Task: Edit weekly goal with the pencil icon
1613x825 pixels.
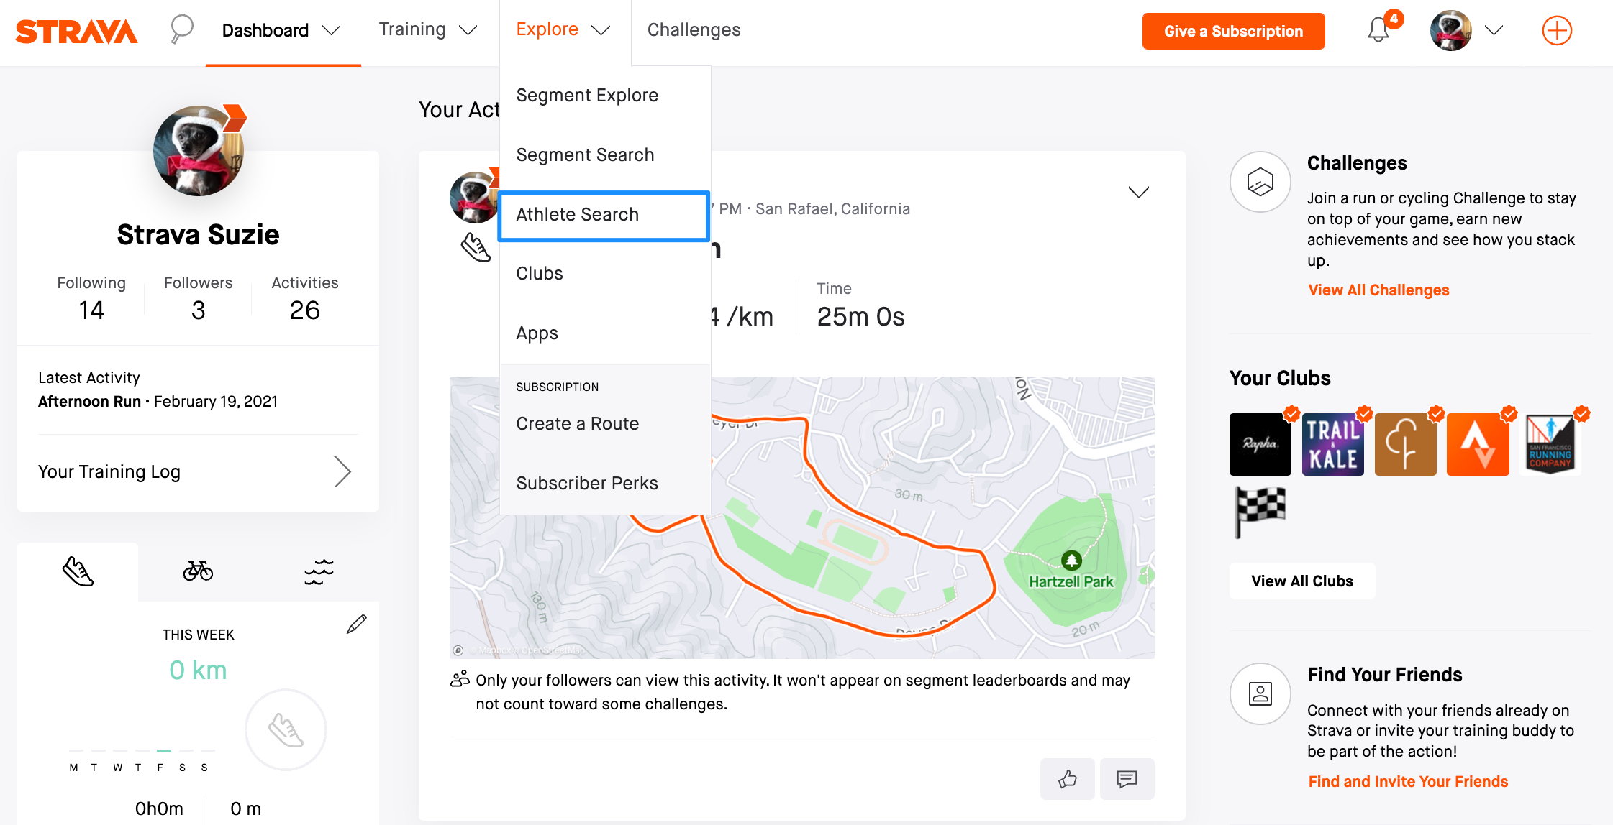Action: [358, 624]
